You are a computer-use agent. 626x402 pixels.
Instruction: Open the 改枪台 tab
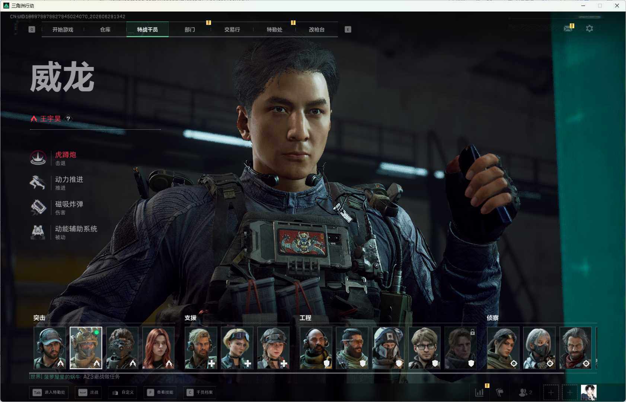tap(316, 29)
